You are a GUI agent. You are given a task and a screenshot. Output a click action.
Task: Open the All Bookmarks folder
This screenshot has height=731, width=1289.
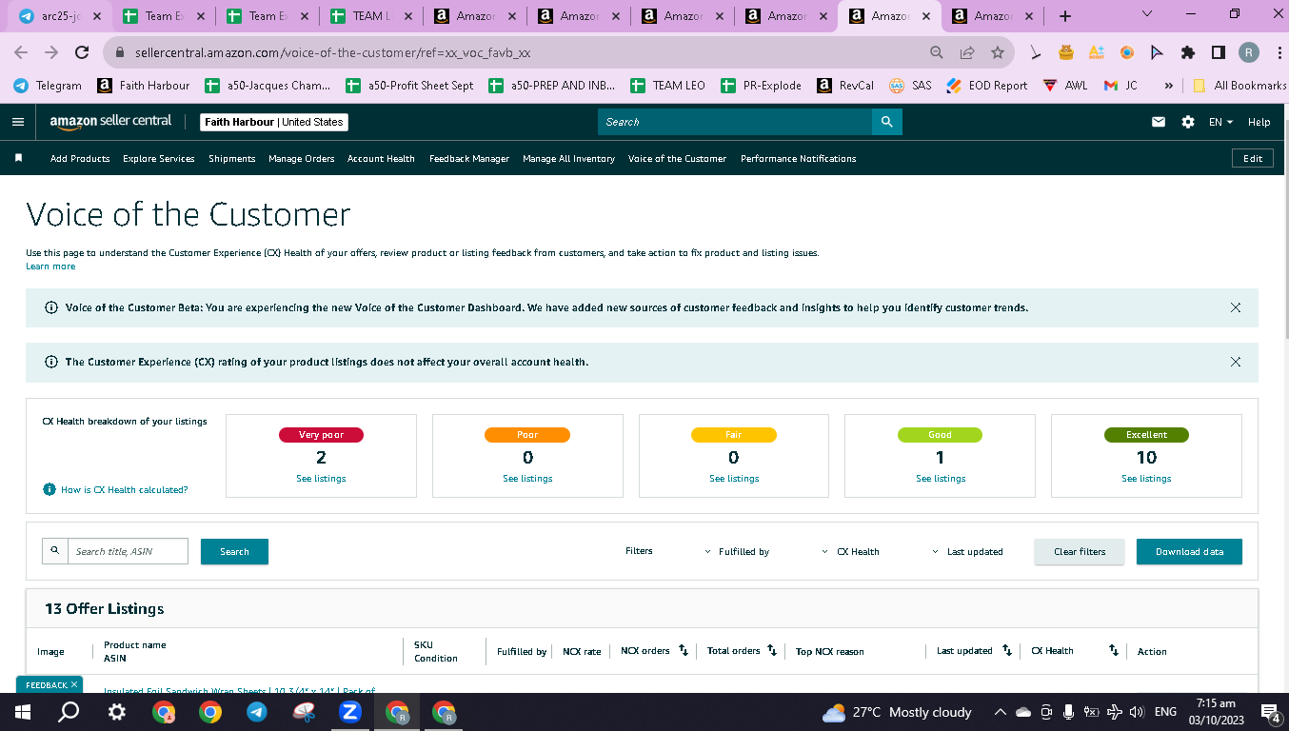(1239, 86)
